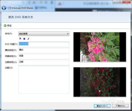Expand the font dropdown arrow
The height and width of the screenshot is (111, 132).
click(x=68, y=34)
